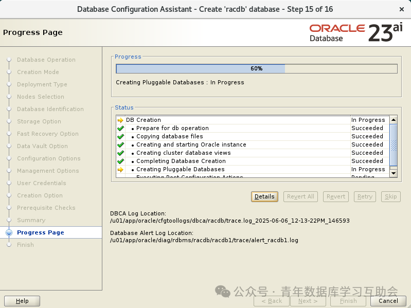
Task: Click checkmark beside Creating and starting Oracle instance
Action: click(120, 145)
